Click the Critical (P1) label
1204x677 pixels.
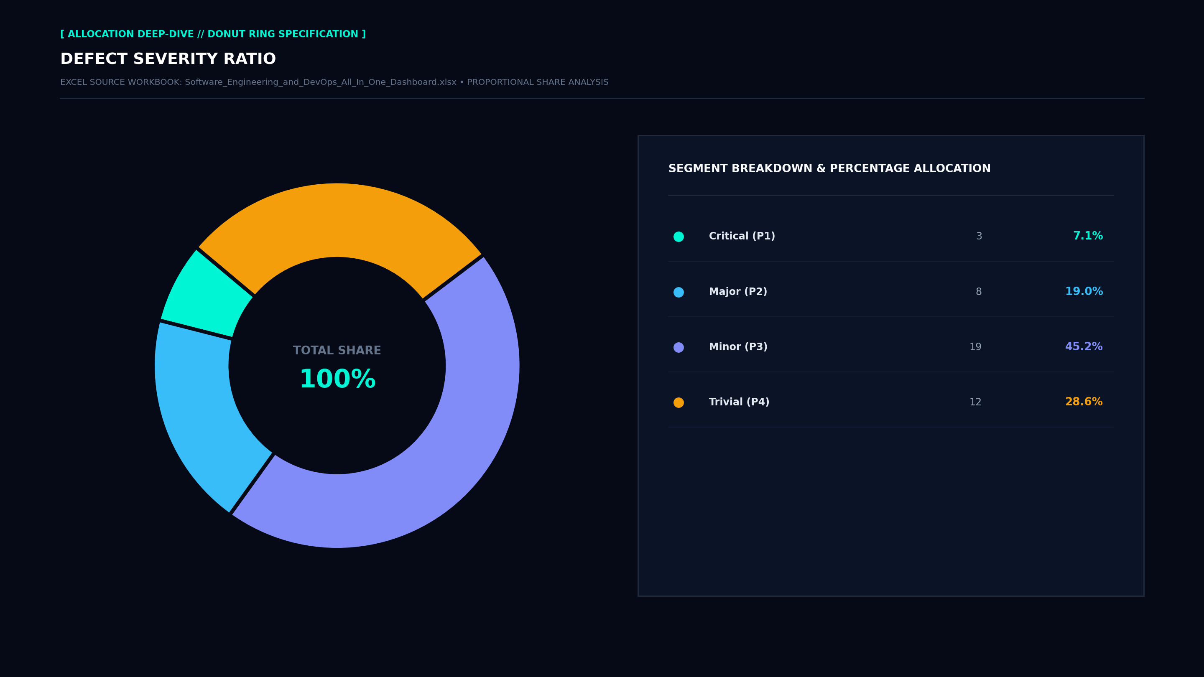click(742, 237)
